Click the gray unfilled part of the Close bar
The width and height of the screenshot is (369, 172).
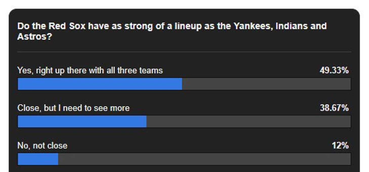pos(248,121)
